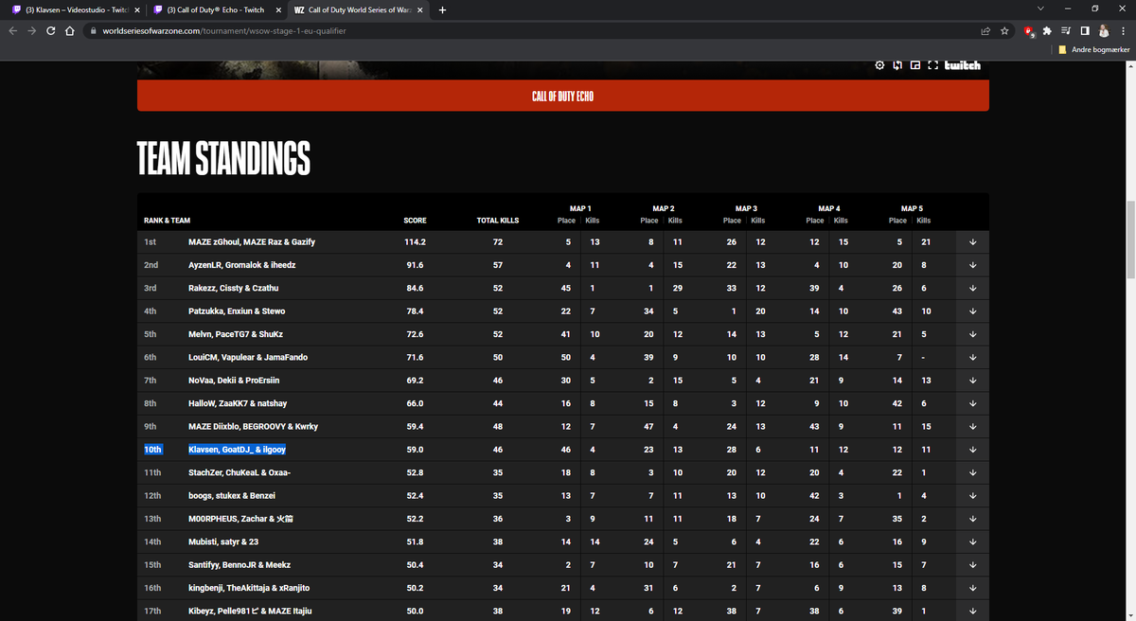This screenshot has height=621, width=1136.
Task: Open Chrome three-dot menu
Action: pyautogui.click(x=1122, y=30)
